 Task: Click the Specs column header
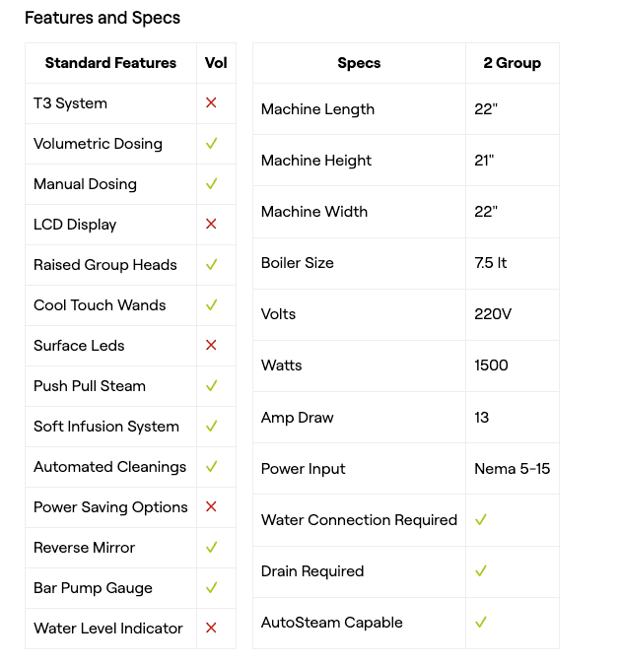[x=359, y=63]
